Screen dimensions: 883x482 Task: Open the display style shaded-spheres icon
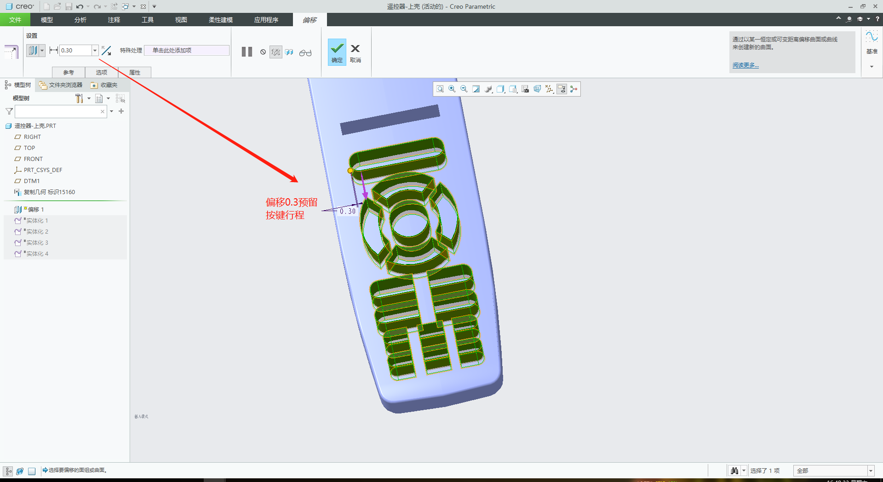coord(488,89)
